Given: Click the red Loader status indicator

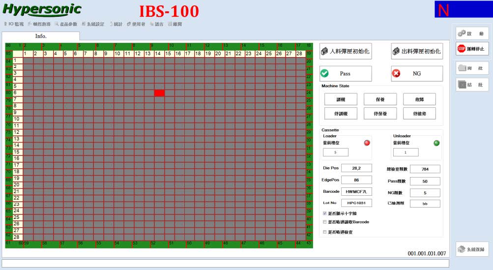Looking at the screenshot, I should (x=367, y=143).
